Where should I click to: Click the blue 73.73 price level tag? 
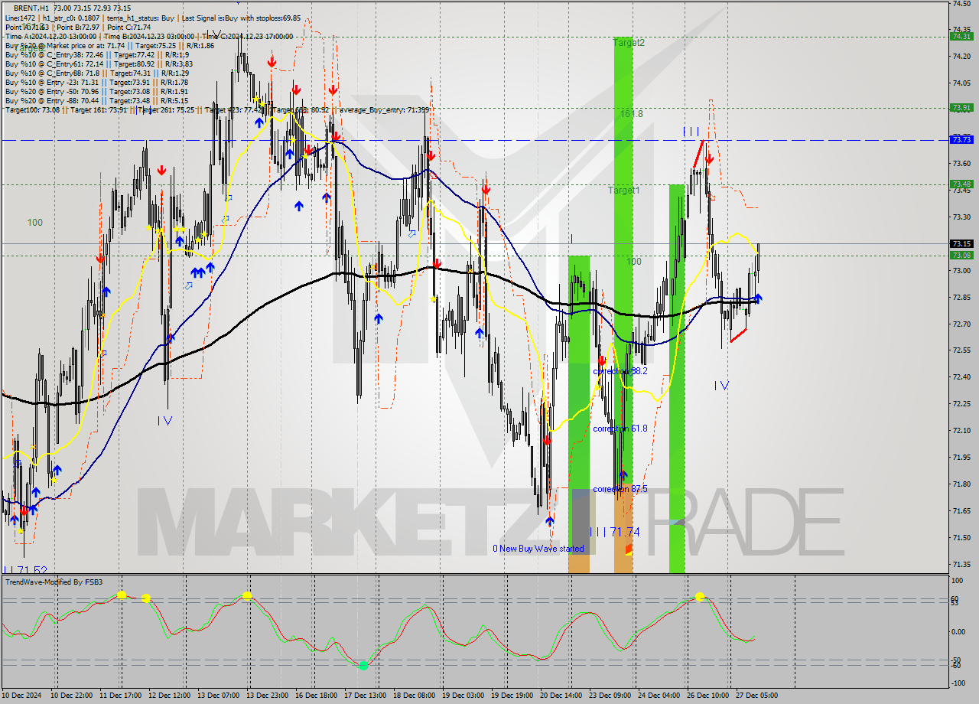[x=961, y=139]
